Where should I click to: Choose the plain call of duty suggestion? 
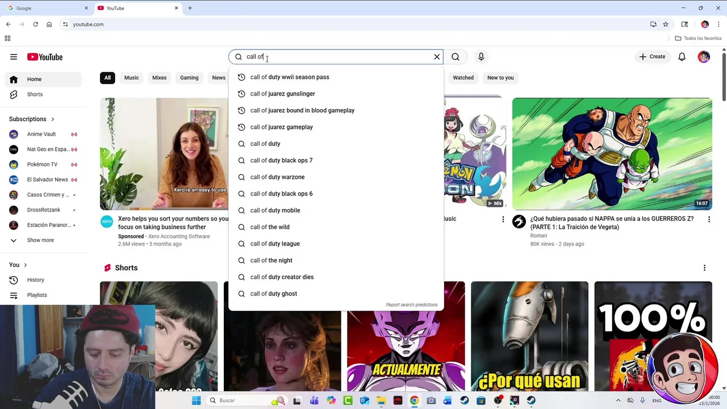point(336,144)
